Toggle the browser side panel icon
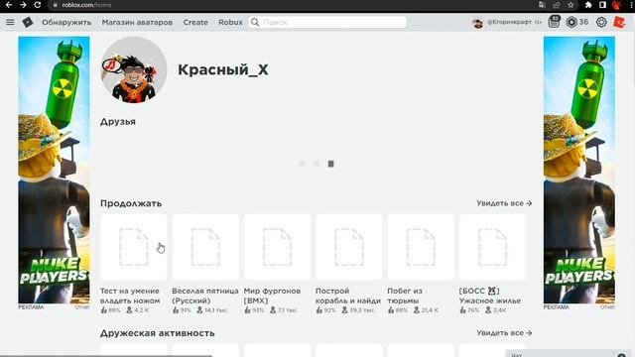This screenshot has width=635, height=357. [602, 5]
